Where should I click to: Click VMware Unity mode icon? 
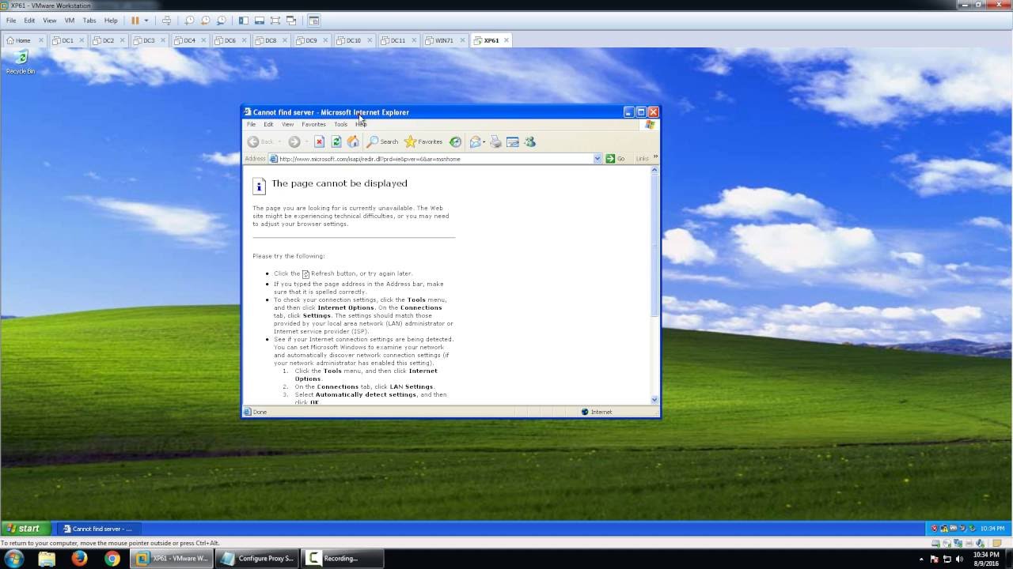(x=291, y=21)
